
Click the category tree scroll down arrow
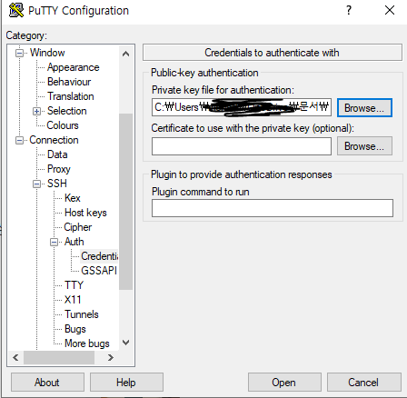pos(125,343)
